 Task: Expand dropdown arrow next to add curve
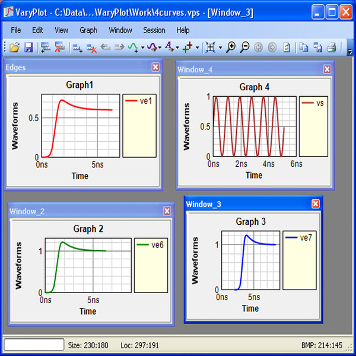[x=142, y=47]
